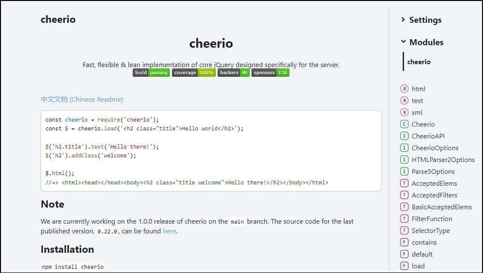
Task: Click the T icon beside FilterFunction
Action: click(404, 219)
